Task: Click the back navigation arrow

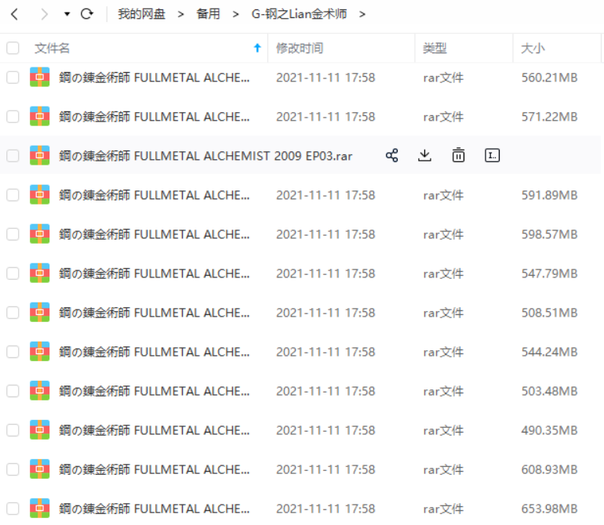Action: pyautogui.click(x=14, y=14)
